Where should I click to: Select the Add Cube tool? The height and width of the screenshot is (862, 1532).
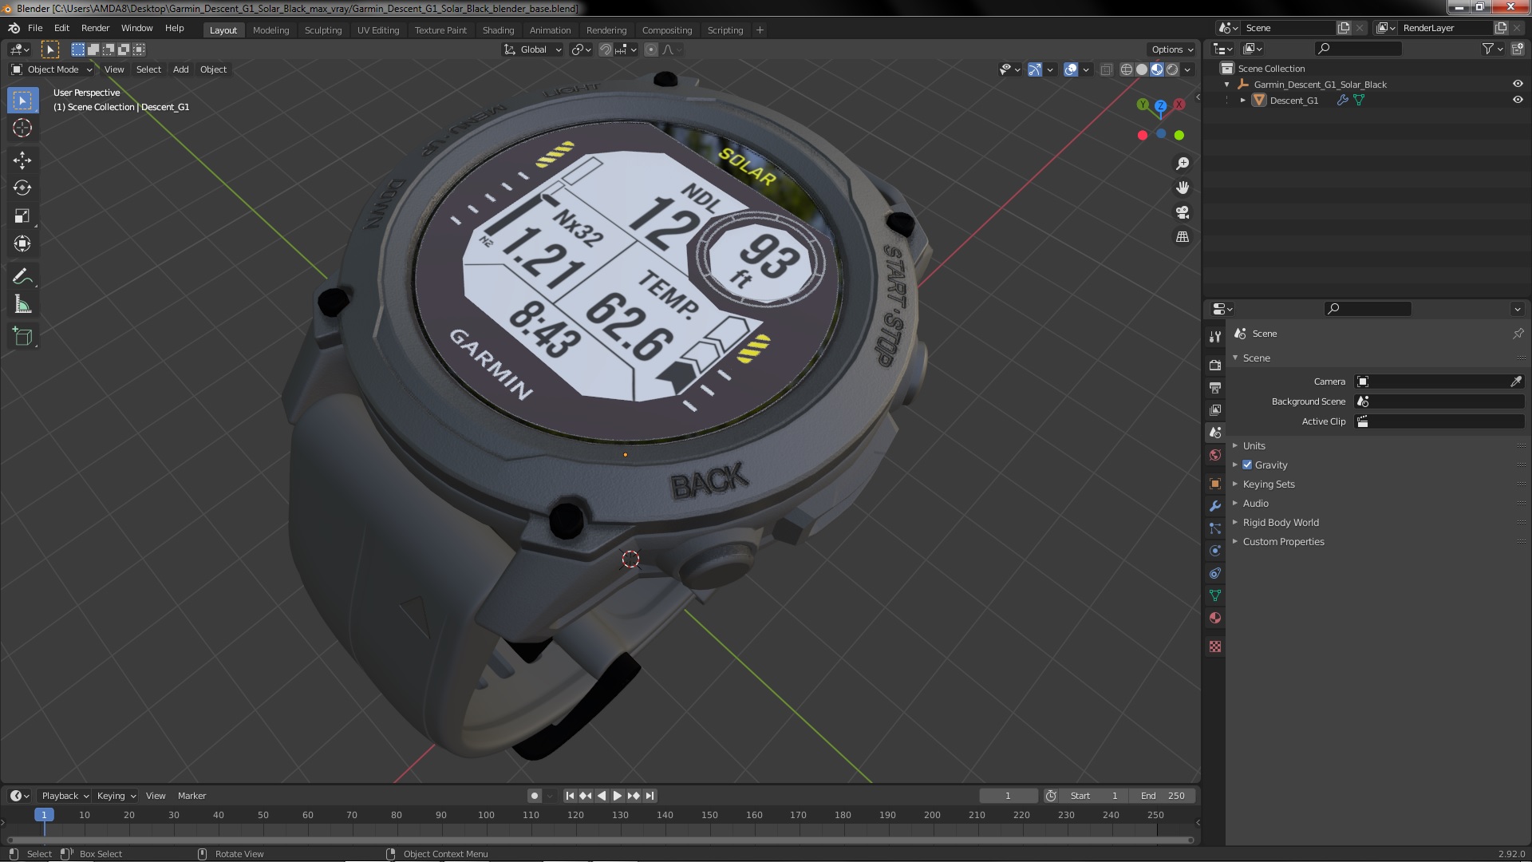pos(22,336)
